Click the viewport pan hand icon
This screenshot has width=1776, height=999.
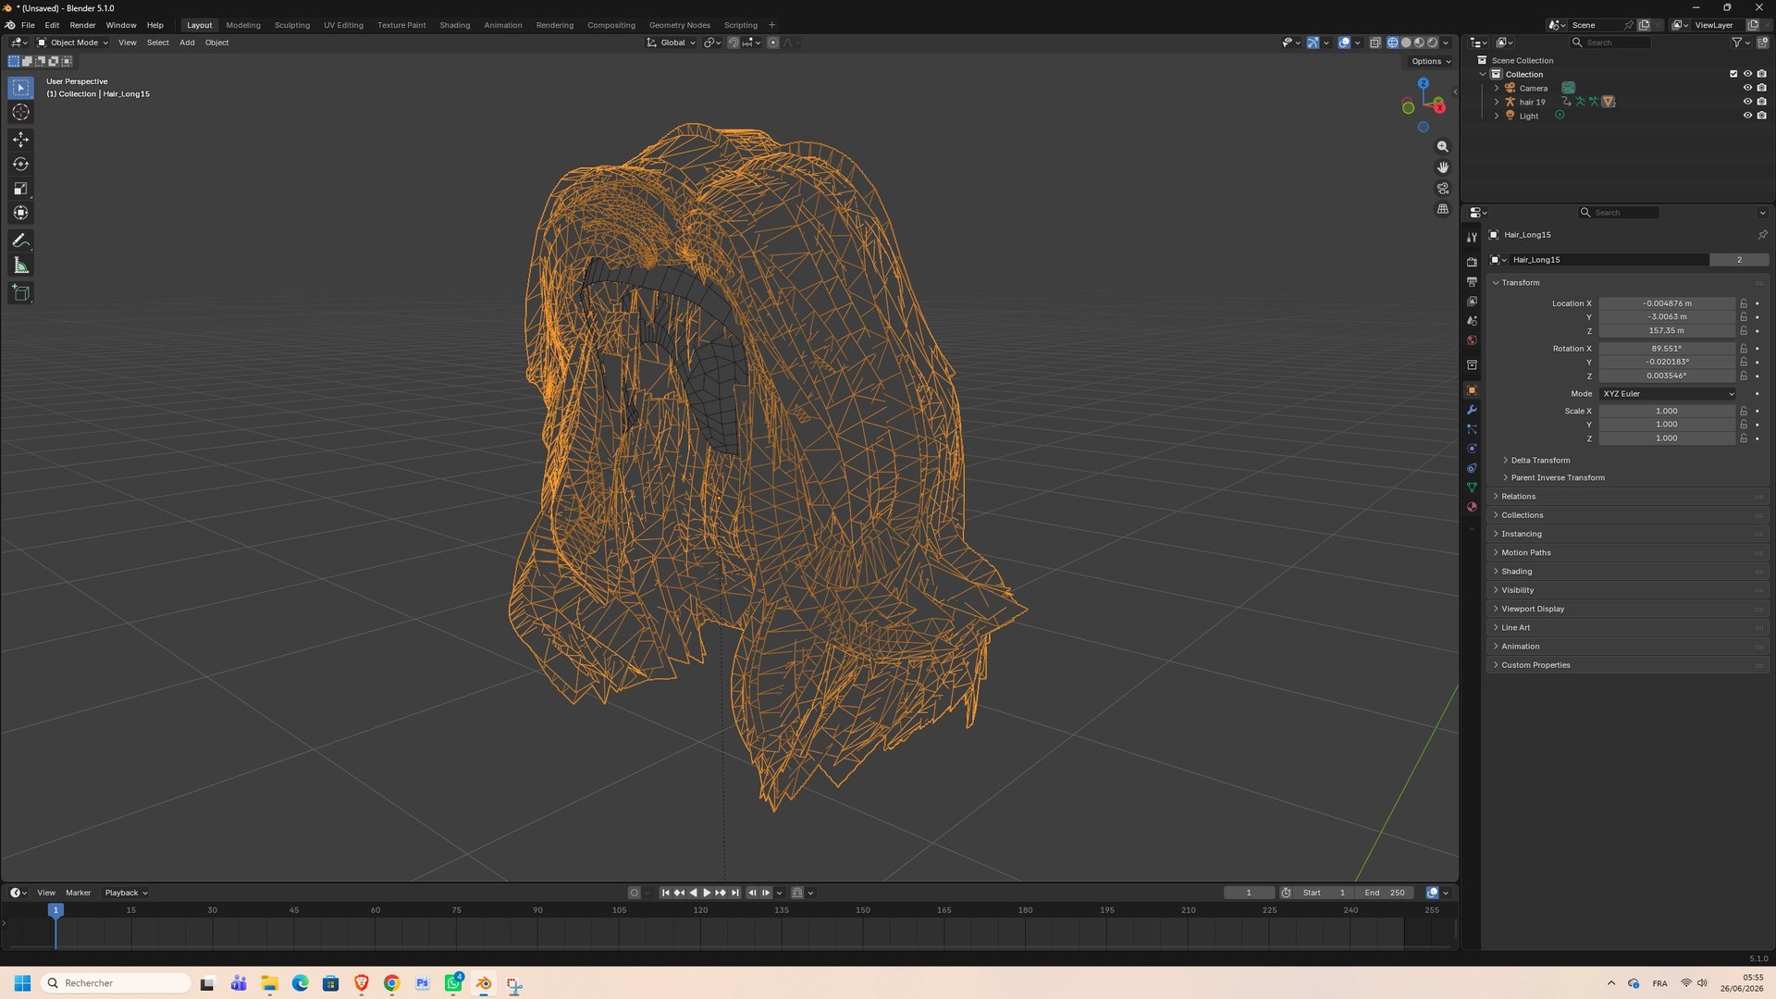pos(1442,167)
